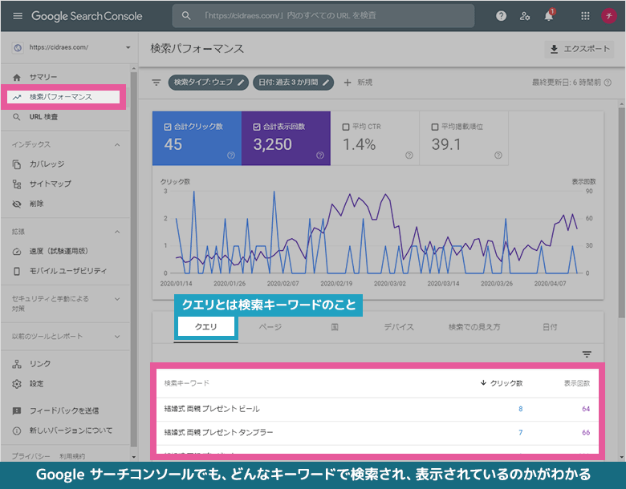The width and height of the screenshot is (626, 489).
Task: Sort by クリック数 column header
Action: tap(502, 383)
